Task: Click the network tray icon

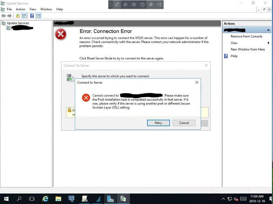Action: 230,199
